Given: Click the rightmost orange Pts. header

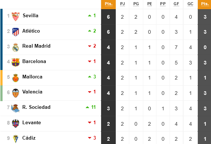Looking at the screenshot, I should 204,4.
